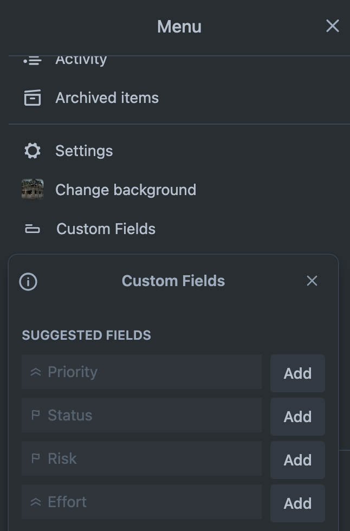Screen dimensions: 350x531
Task: Click the Archived items box icon
Action: [x=33, y=98]
